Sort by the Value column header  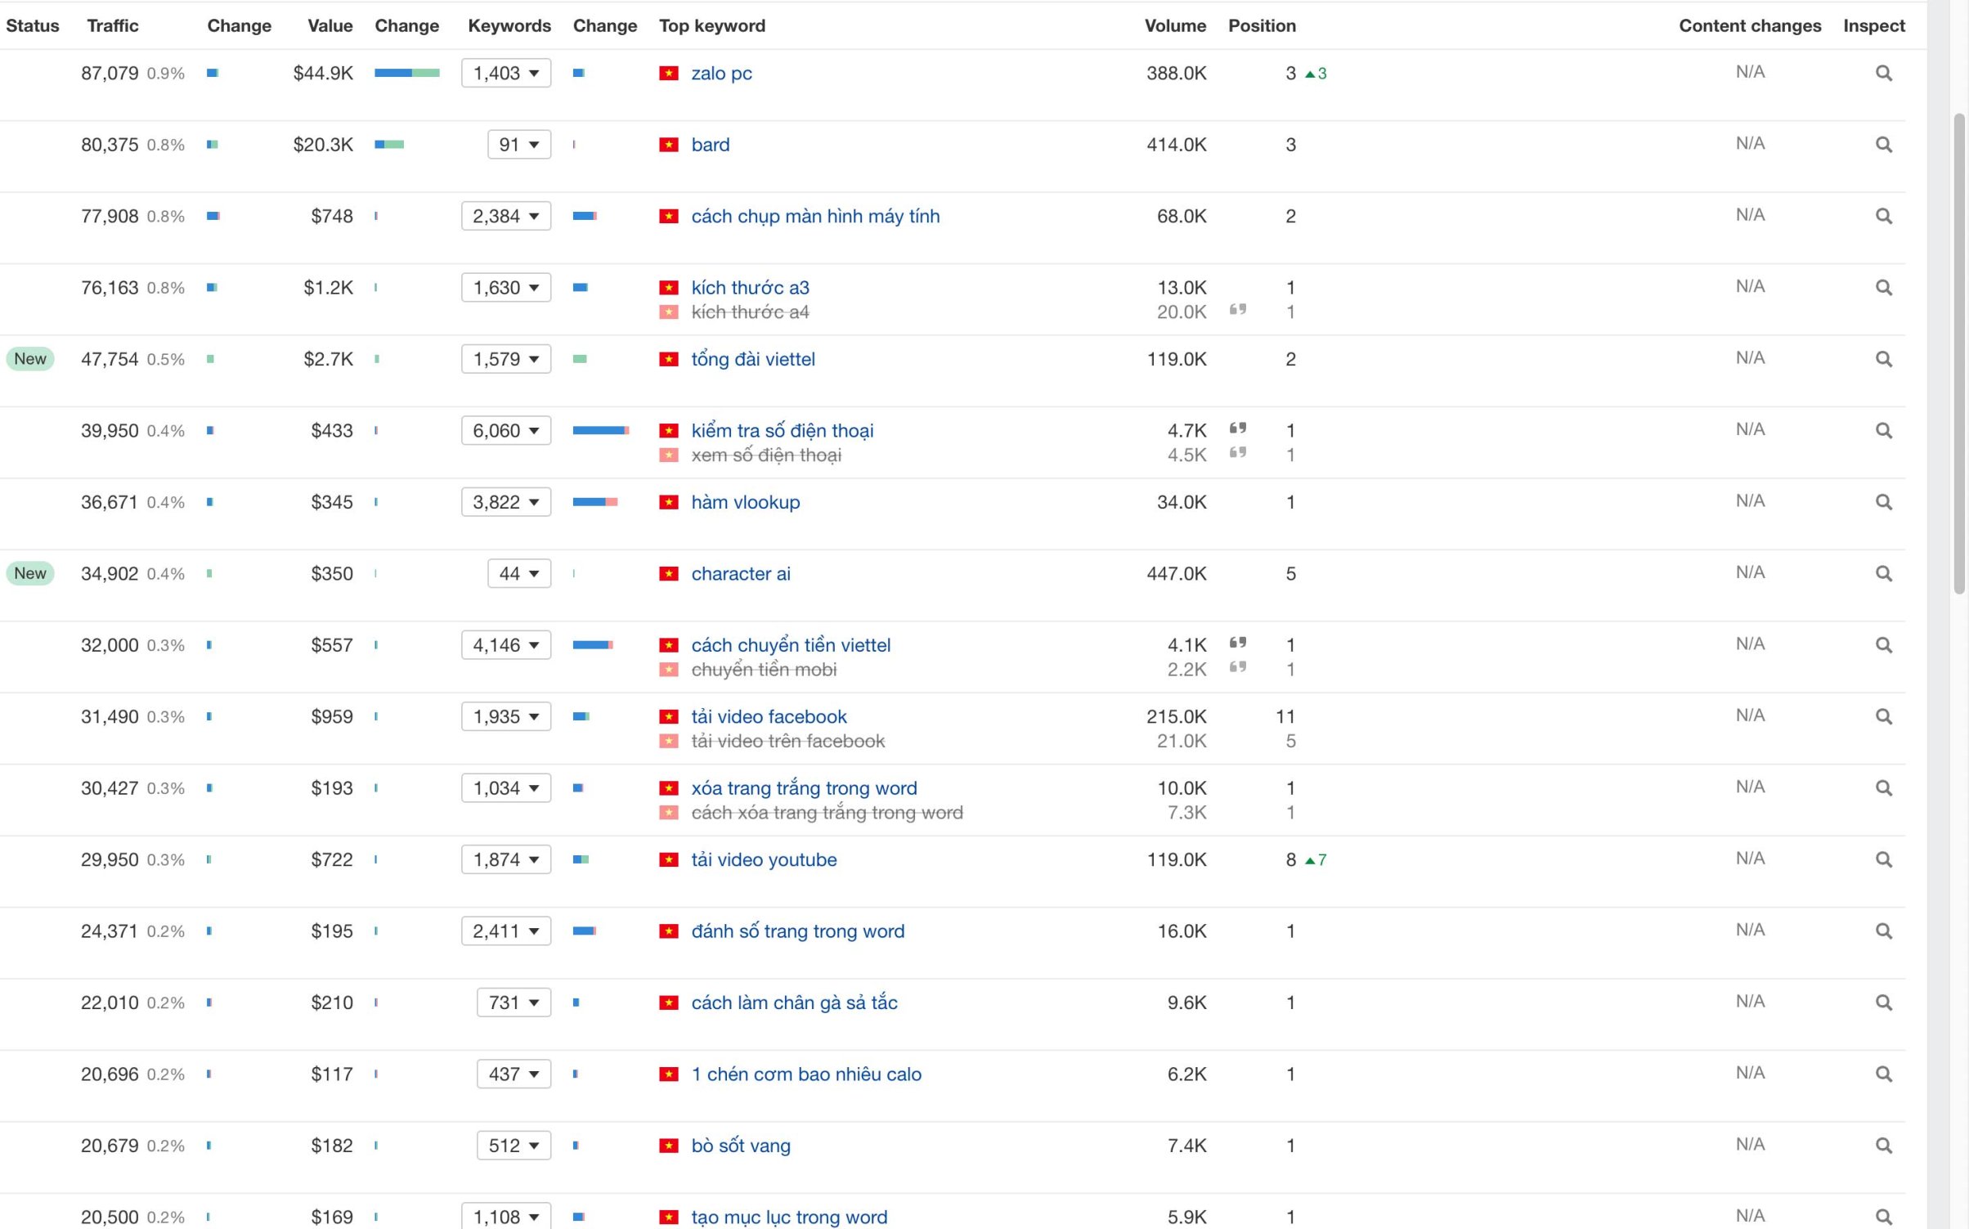tap(330, 25)
